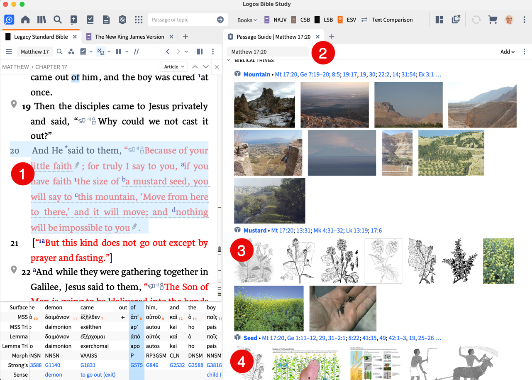Click the Matthew 17 reference box

[35, 52]
